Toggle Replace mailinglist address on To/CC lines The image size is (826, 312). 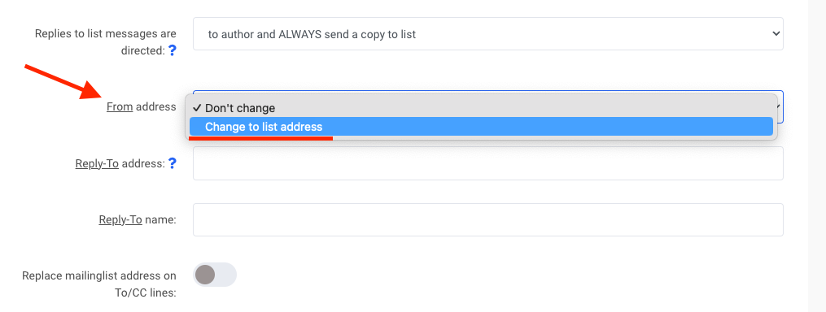pyautogui.click(x=215, y=275)
